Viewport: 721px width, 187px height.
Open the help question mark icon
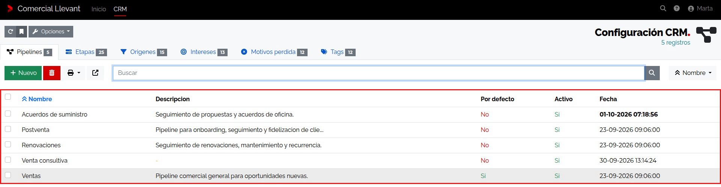(677, 8)
